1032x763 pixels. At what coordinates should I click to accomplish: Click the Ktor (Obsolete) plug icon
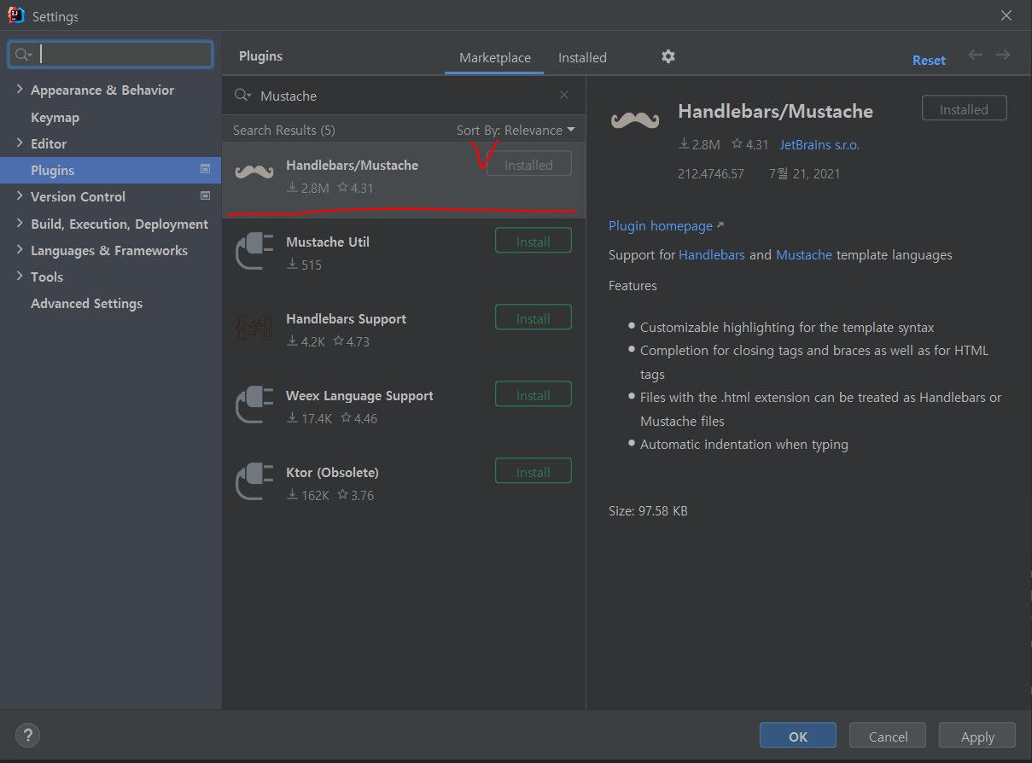254,481
